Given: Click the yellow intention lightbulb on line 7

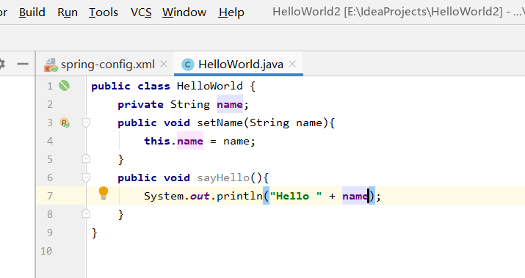Looking at the screenshot, I should pyautogui.click(x=104, y=193).
